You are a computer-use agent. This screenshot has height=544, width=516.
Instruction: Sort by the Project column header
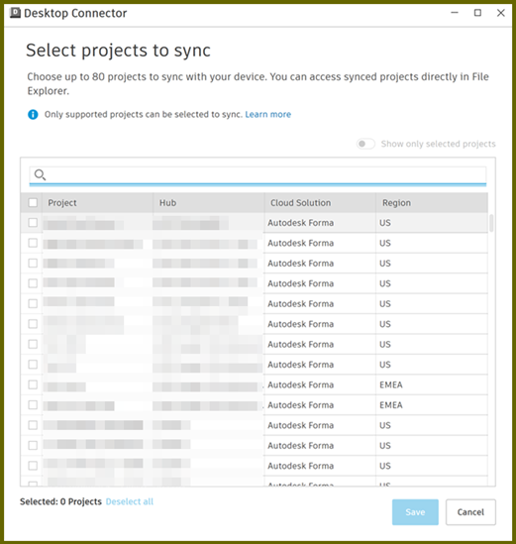click(x=98, y=202)
